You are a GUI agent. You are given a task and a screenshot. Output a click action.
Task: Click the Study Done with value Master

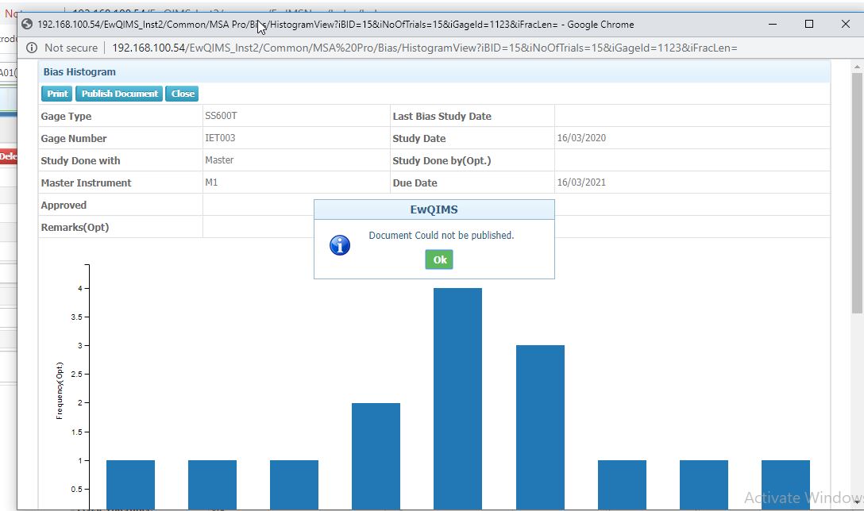tap(219, 159)
